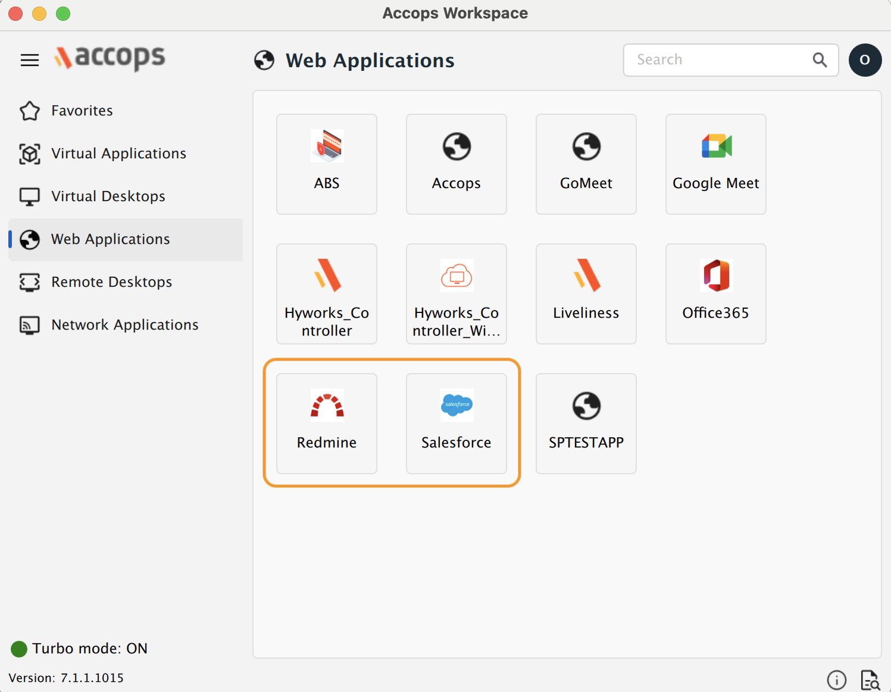Open Hyworks_Controller app tile
The height and width of the screenshot is (692, 891).
[326, 293]
